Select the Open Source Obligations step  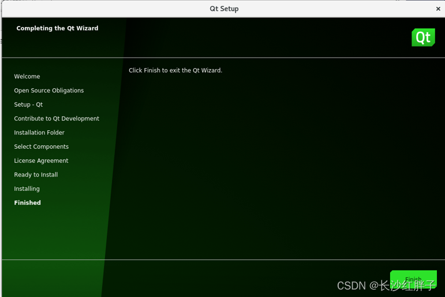49,91
